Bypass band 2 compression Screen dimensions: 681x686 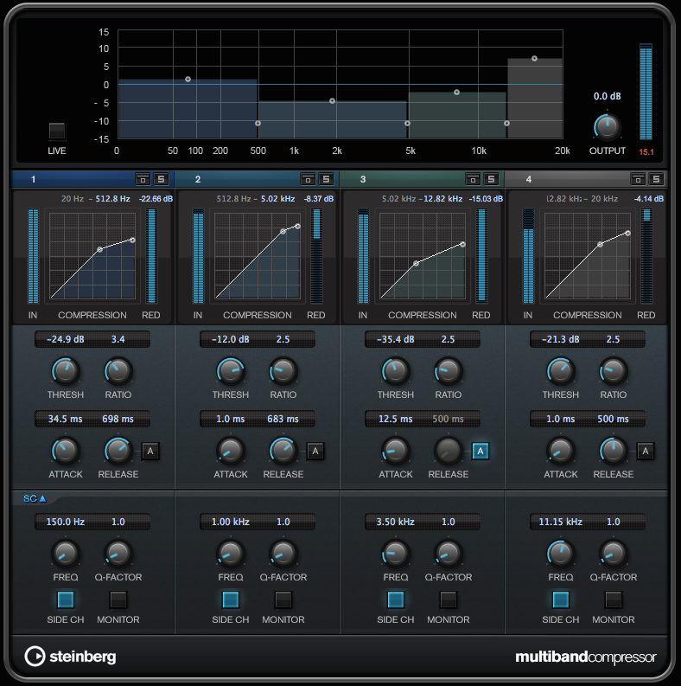[308, 179]
